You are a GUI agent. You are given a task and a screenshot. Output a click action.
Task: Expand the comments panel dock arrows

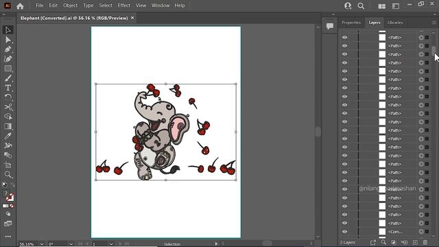(333, 14)
